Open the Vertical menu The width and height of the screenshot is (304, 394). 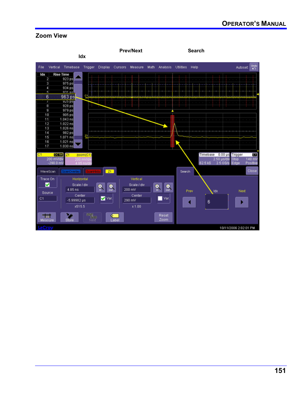click(54, 67)
